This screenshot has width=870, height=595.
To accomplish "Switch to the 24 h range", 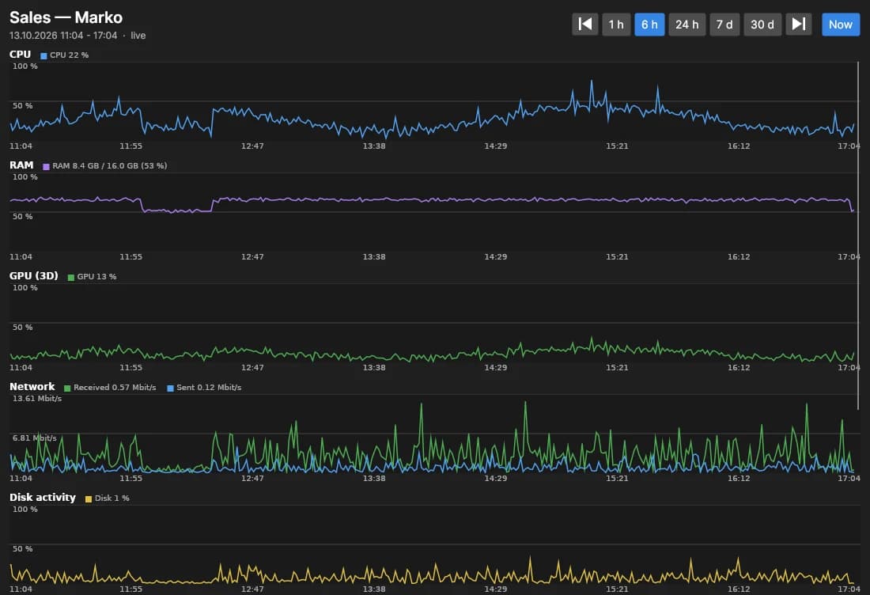I will (687, 25).
